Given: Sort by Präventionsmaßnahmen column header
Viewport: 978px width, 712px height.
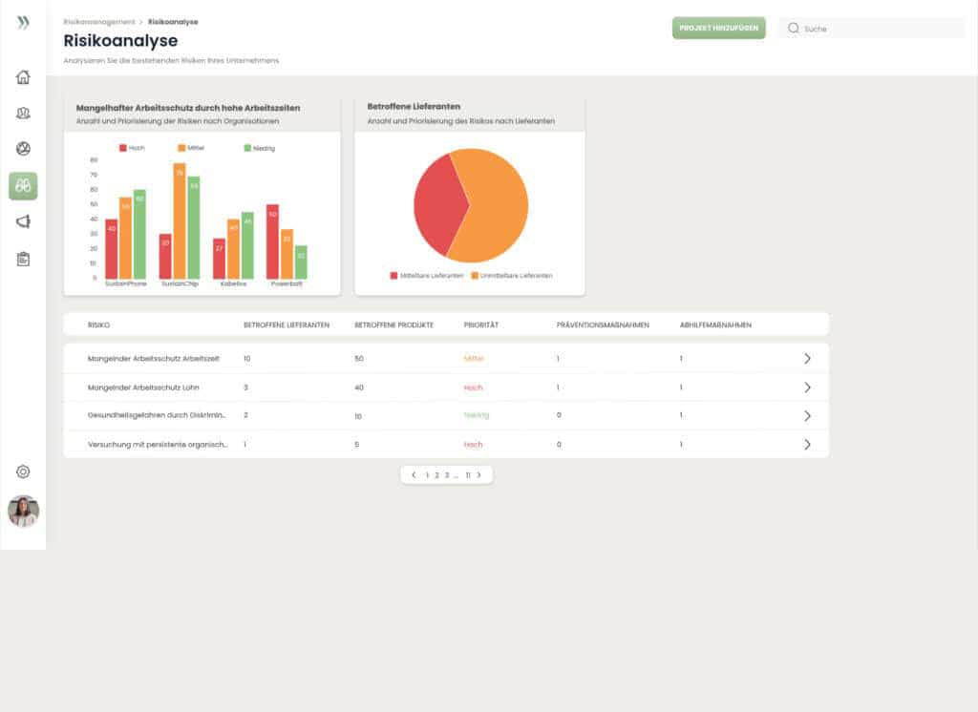Looking at the screenshot, I should point(603,325).
